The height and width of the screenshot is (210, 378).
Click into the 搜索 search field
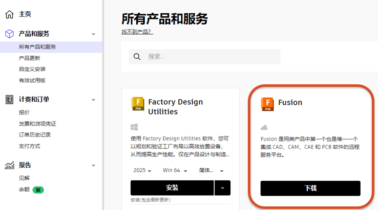(205, 57)
